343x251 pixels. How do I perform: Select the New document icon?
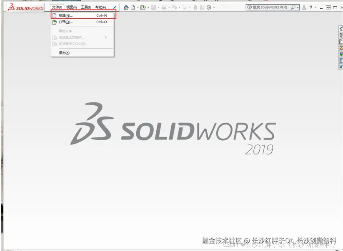tap(133, 7)
